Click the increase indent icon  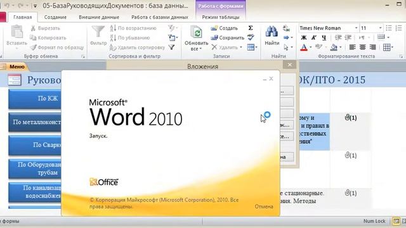tap(348, 38)
